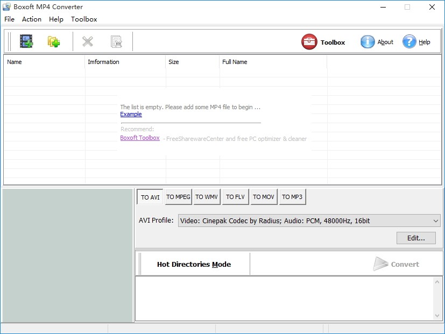This screenshot has width=445, height=334.
Task: Click the Add MP4 video file icon
Action: click(26, 41)
